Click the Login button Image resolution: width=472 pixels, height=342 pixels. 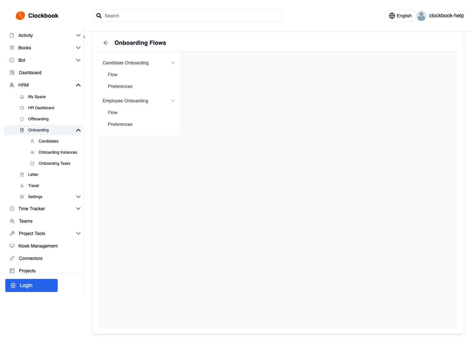31,285
